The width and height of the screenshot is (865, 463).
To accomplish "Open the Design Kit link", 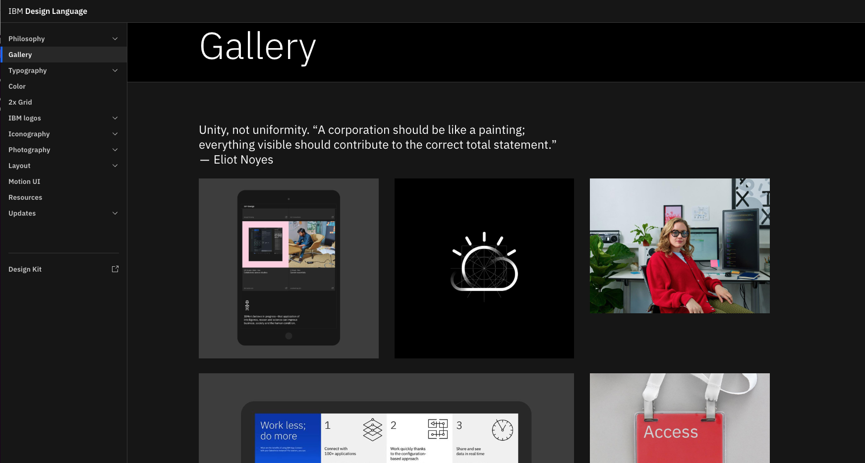I will 25,269.
